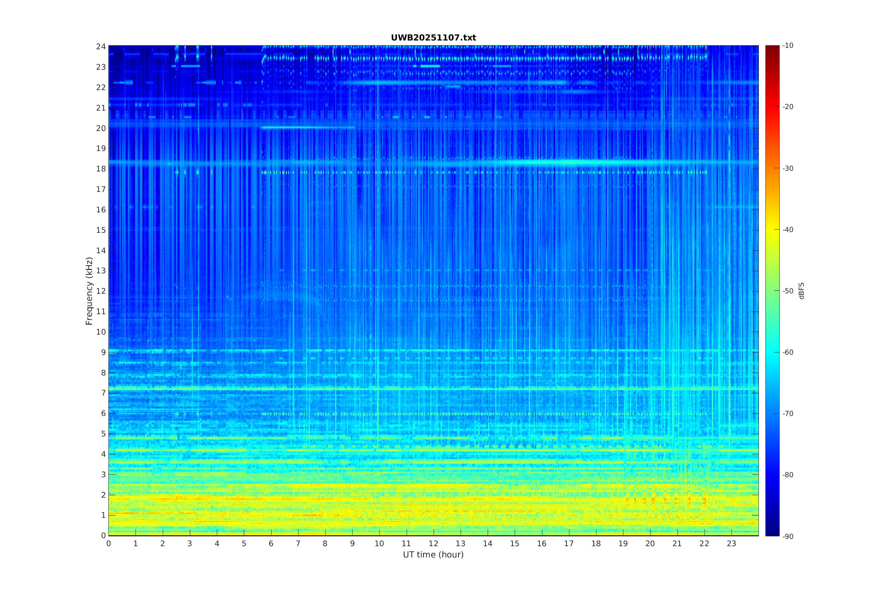Click the 22.3 kHz horizontal band near hour 12
The image size is (876, 602).
[433, 82]
